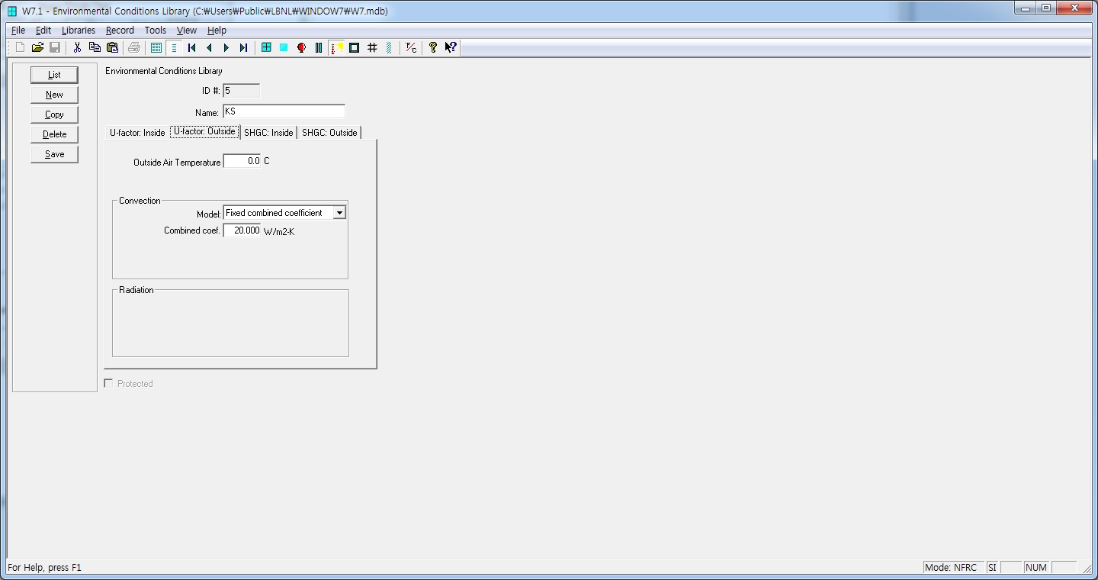Click the Open file folder icon
Screen dimensions: 1098x580
(x=37, y=47)
